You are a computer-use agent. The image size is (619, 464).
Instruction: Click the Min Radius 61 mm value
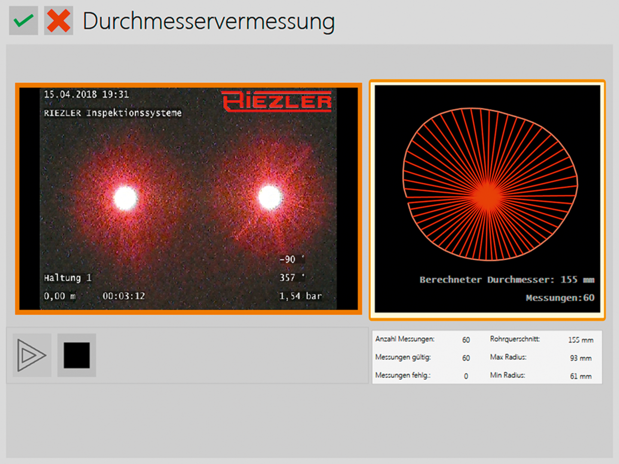[x=580, y=376]
